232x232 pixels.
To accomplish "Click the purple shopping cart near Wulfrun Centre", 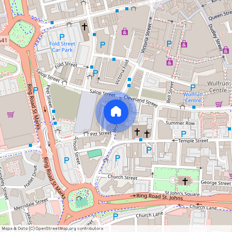I will pos(219,104).
